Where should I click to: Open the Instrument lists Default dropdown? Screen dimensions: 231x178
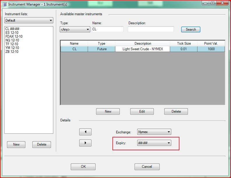click(29, 20)
